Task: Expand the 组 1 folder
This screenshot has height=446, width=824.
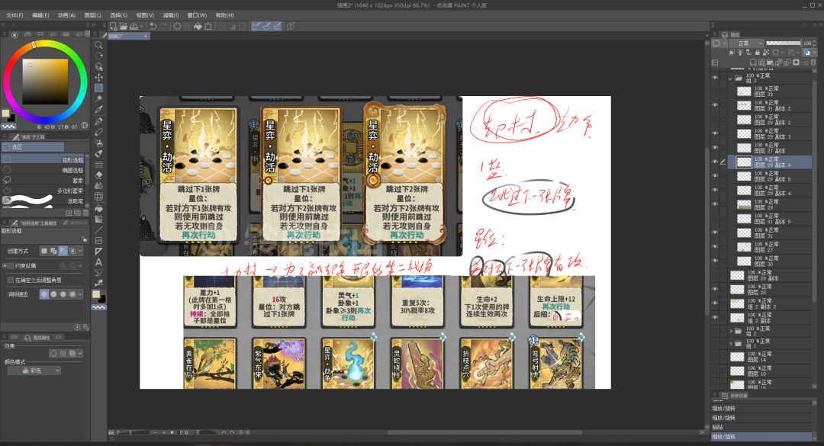Action: [731, 344]
